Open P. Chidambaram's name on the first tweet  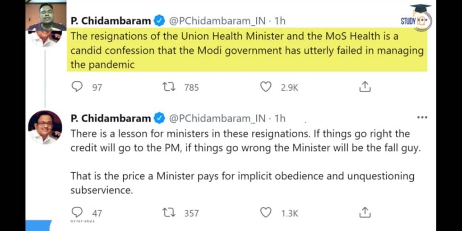coord(111,21)
